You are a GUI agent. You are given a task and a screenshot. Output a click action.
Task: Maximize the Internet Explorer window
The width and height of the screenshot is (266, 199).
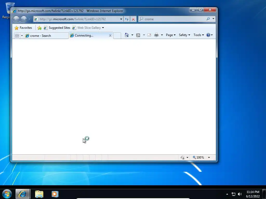coord(200,10)
